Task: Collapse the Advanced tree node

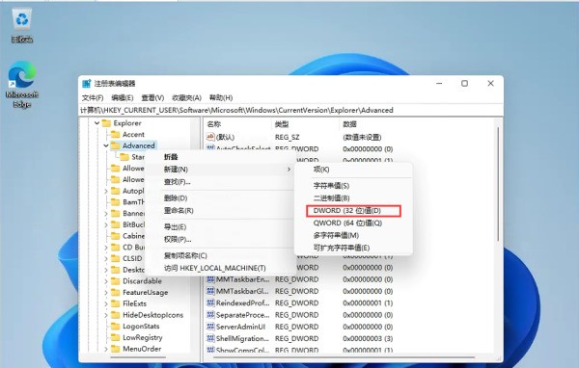Action: tap(106, 146)
